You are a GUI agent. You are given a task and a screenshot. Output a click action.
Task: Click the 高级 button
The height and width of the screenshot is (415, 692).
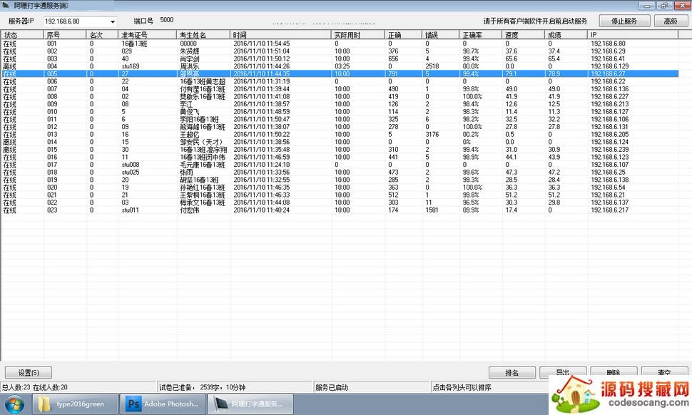tap(671, 21)
